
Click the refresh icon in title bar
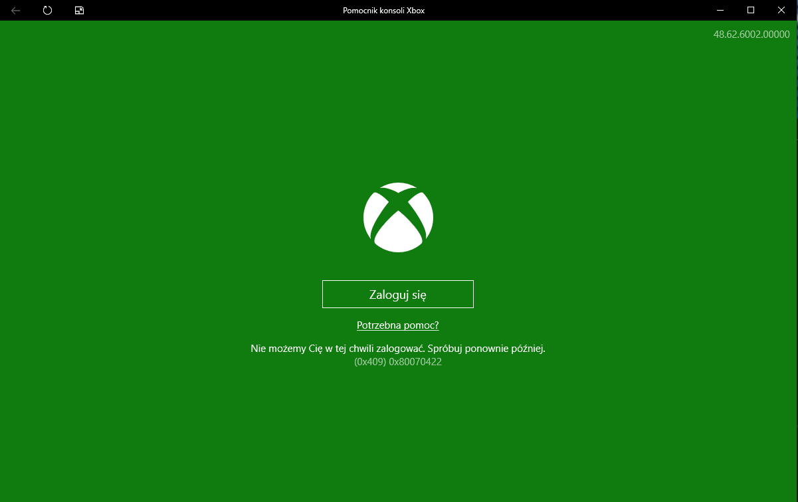(47, 10)
